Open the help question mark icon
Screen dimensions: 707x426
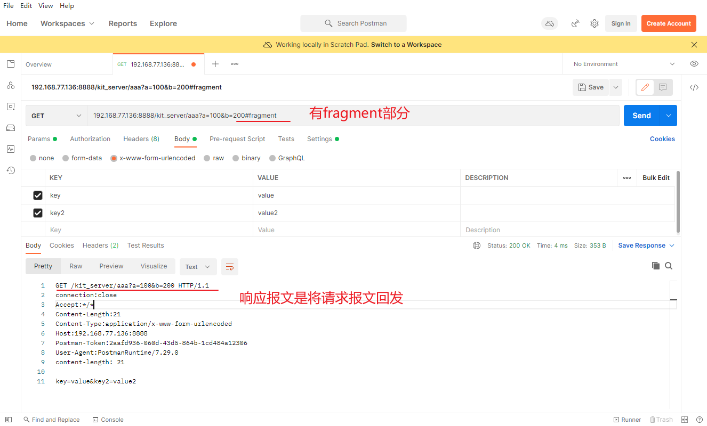(699, 420)
